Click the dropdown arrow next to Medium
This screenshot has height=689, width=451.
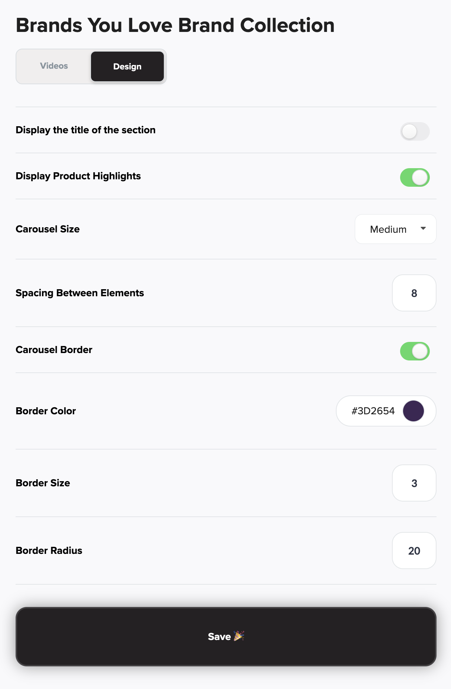pyautogui.click(x=423, y=229)
